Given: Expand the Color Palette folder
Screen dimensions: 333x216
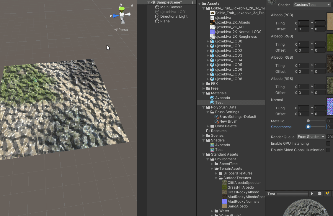Looking at the screenshot, I should pos(208,126).
